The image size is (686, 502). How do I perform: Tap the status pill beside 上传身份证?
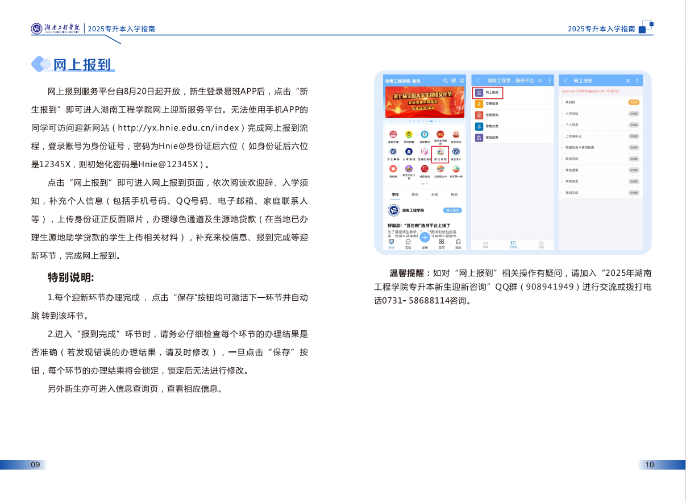634,136
